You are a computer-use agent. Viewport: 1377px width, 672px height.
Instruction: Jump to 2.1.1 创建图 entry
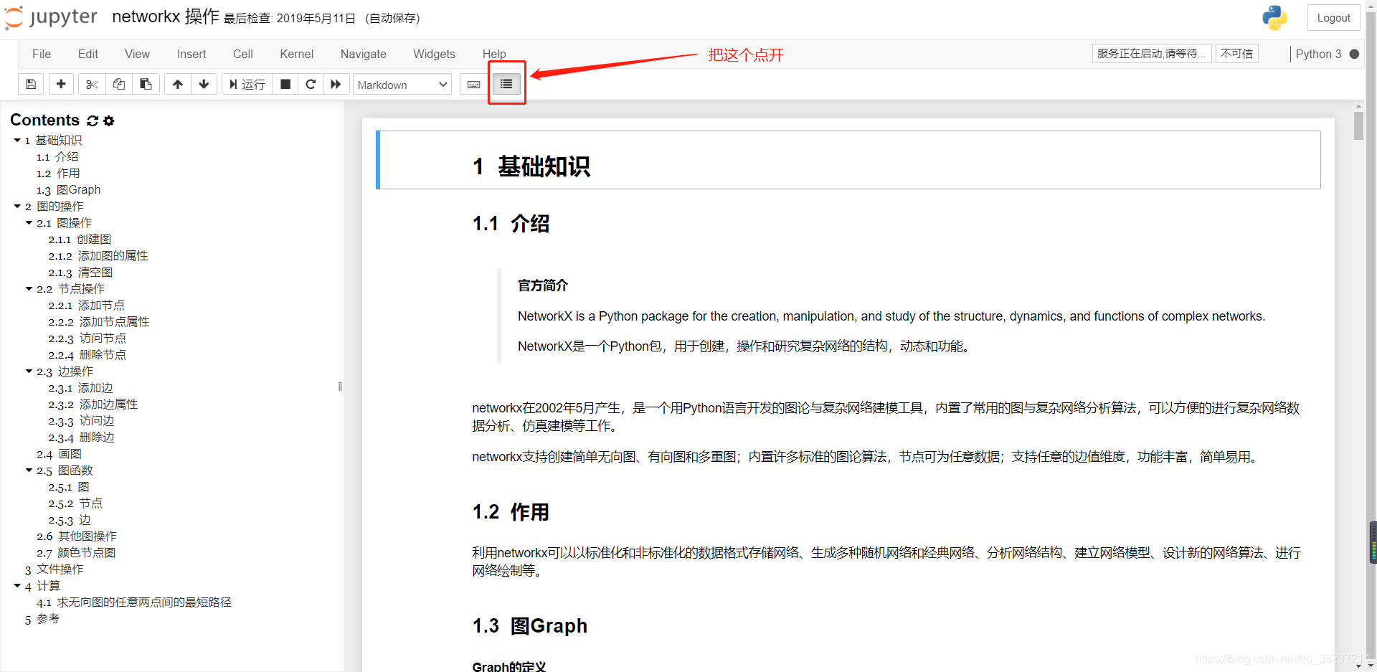coord(80,239)
